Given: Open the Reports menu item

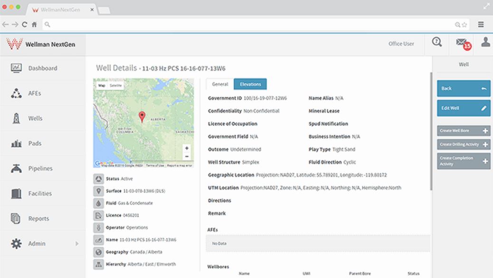Looking at the screenshot, I should 43,218.
